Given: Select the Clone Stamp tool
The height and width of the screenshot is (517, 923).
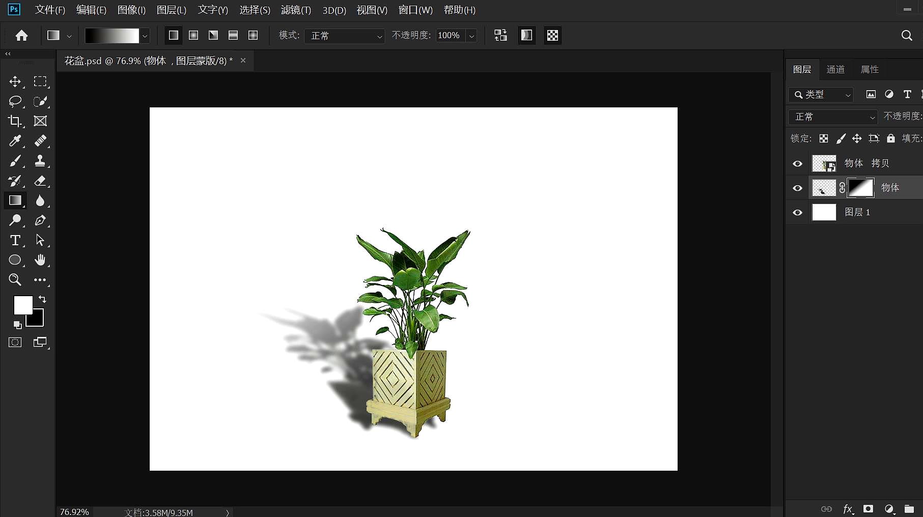Looking at the screenshot, I should coord(40,161).
